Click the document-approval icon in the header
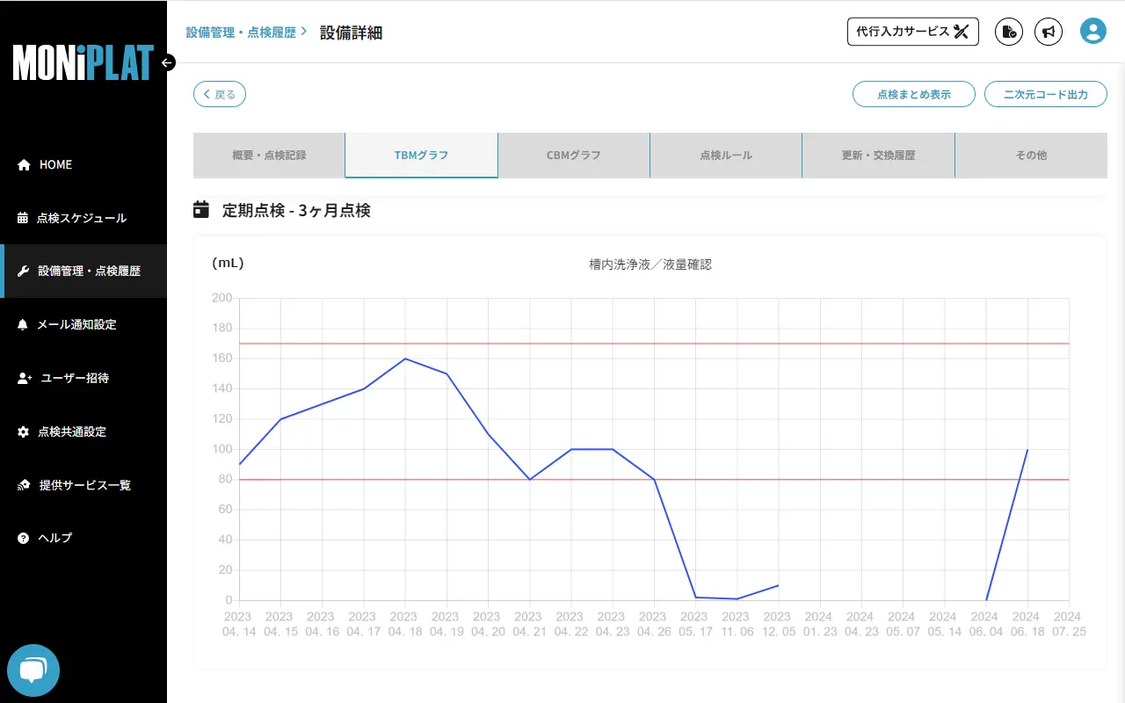Viewport: 1125px width, 703px height. [x=1008, y=32]
